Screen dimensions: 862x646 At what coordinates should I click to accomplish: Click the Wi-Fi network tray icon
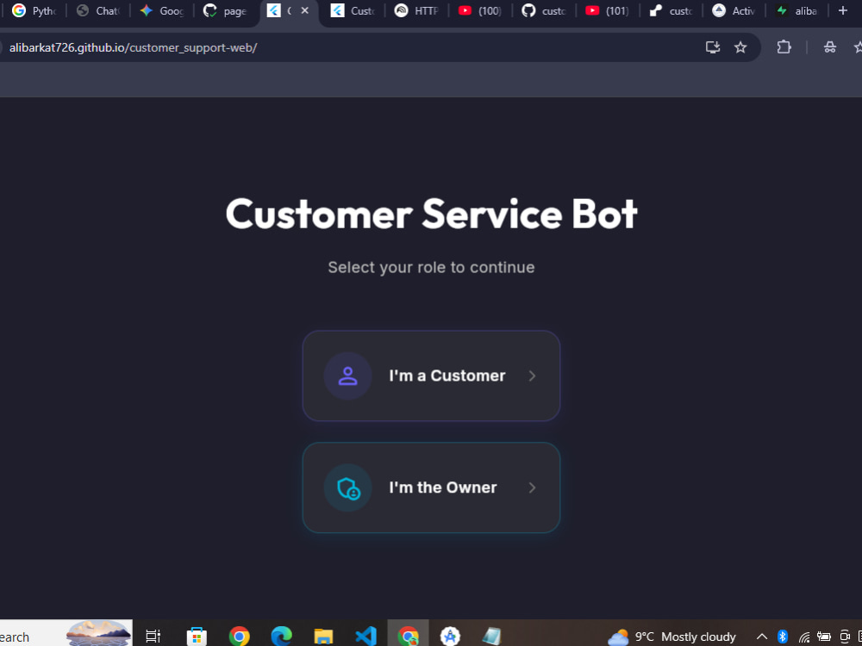click(803, 637)
